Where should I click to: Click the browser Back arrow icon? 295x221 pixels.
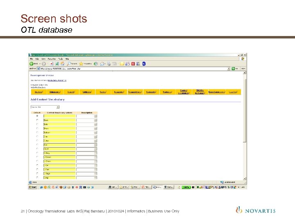(32, 64)
